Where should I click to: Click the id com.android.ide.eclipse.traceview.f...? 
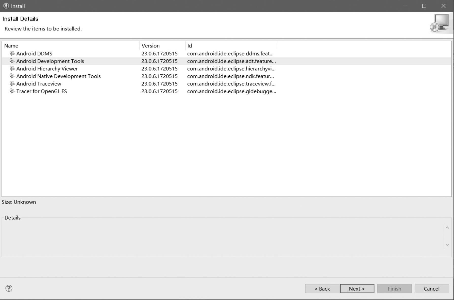click(231, 84)
